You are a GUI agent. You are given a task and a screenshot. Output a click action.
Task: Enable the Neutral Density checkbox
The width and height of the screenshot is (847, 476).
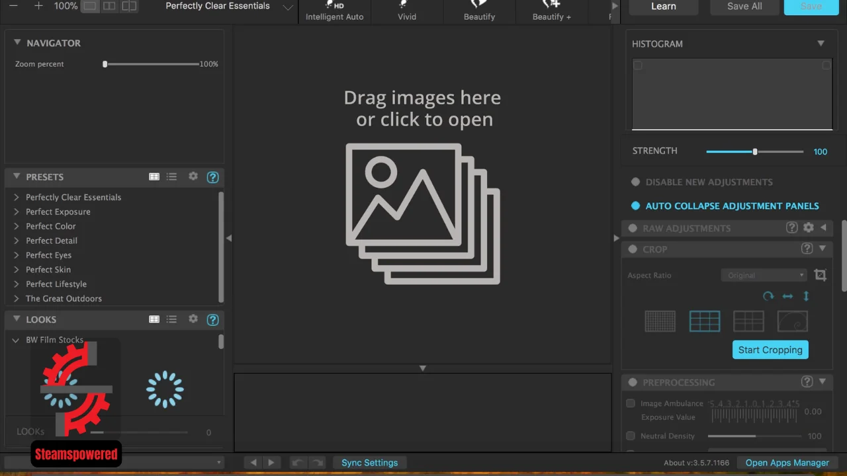coord(631,436)
